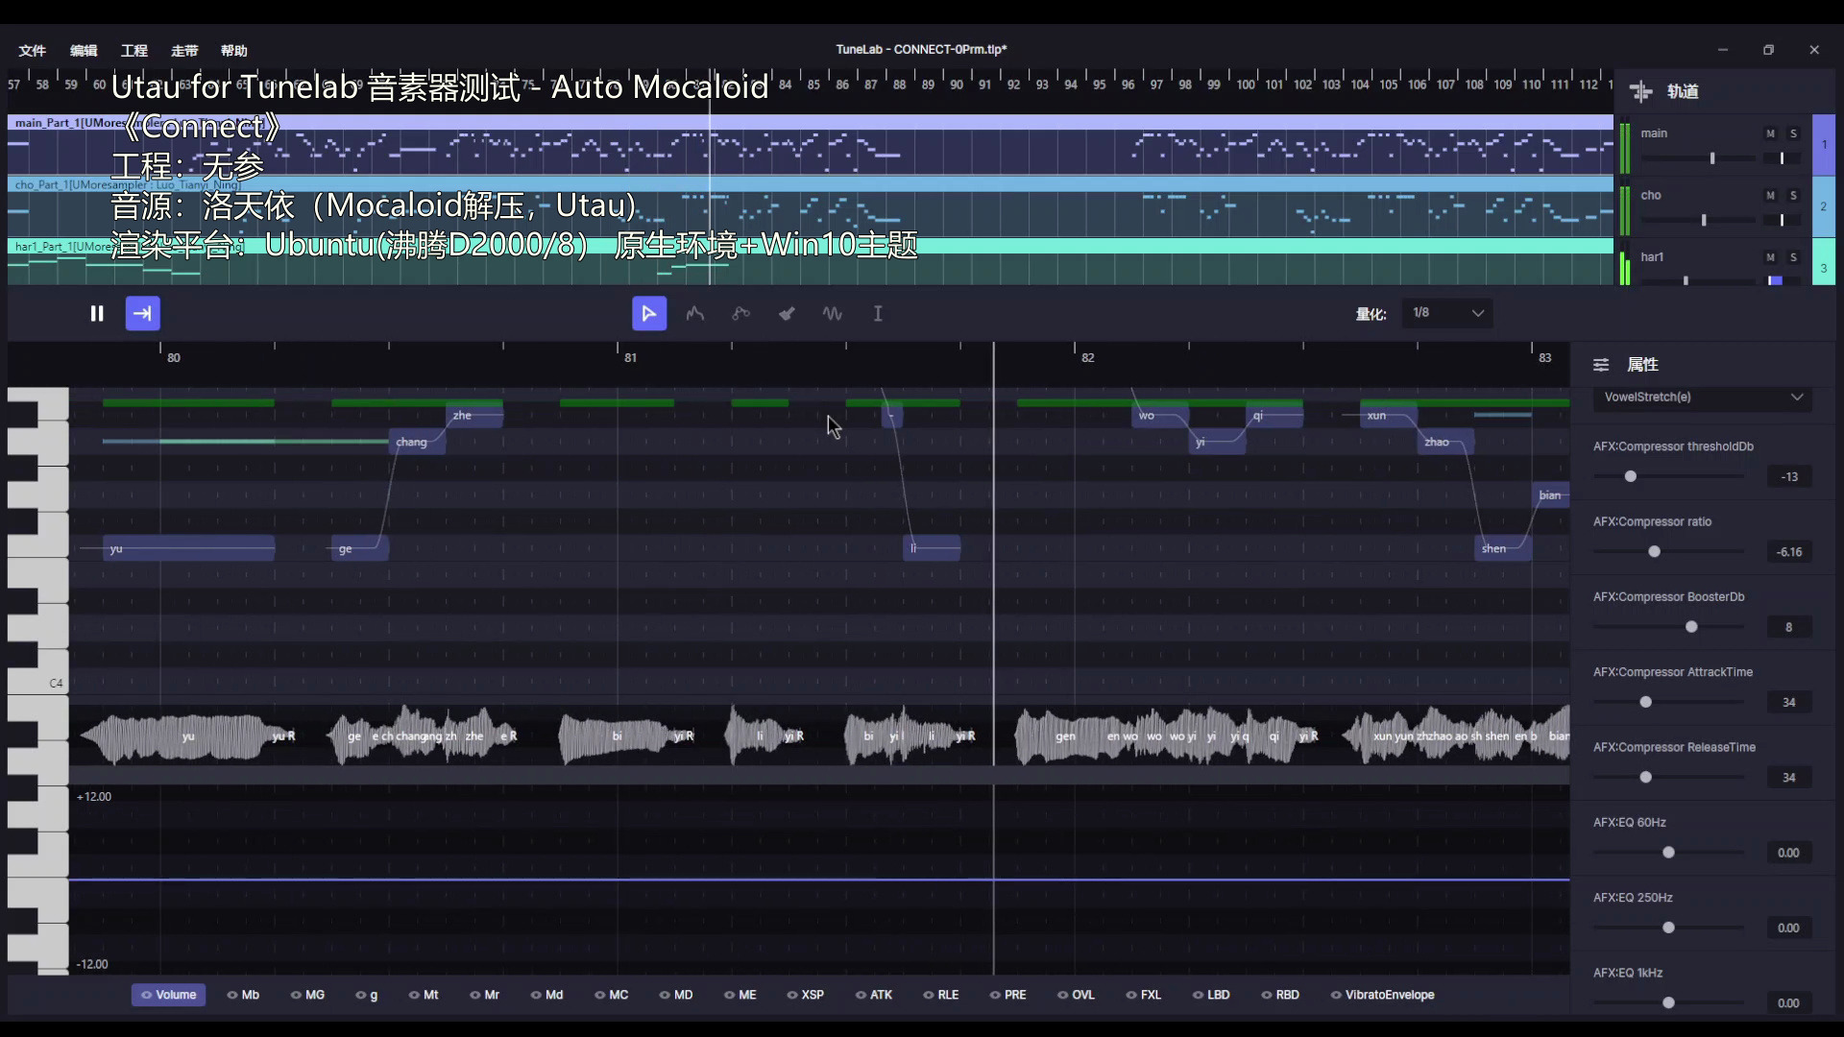Click the add track icon beside 轨道
The image size is (1844, 1037).
(x=1641, y=91)
